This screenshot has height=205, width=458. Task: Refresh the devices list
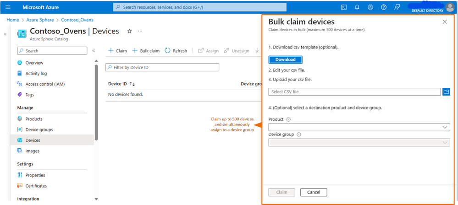(x=176, y=51)
